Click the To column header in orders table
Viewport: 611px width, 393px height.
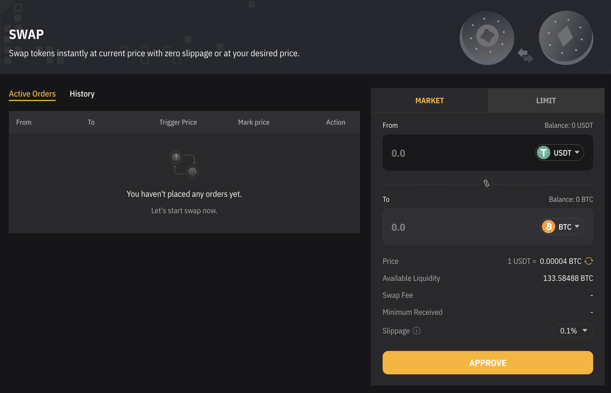tap(91, 122)
